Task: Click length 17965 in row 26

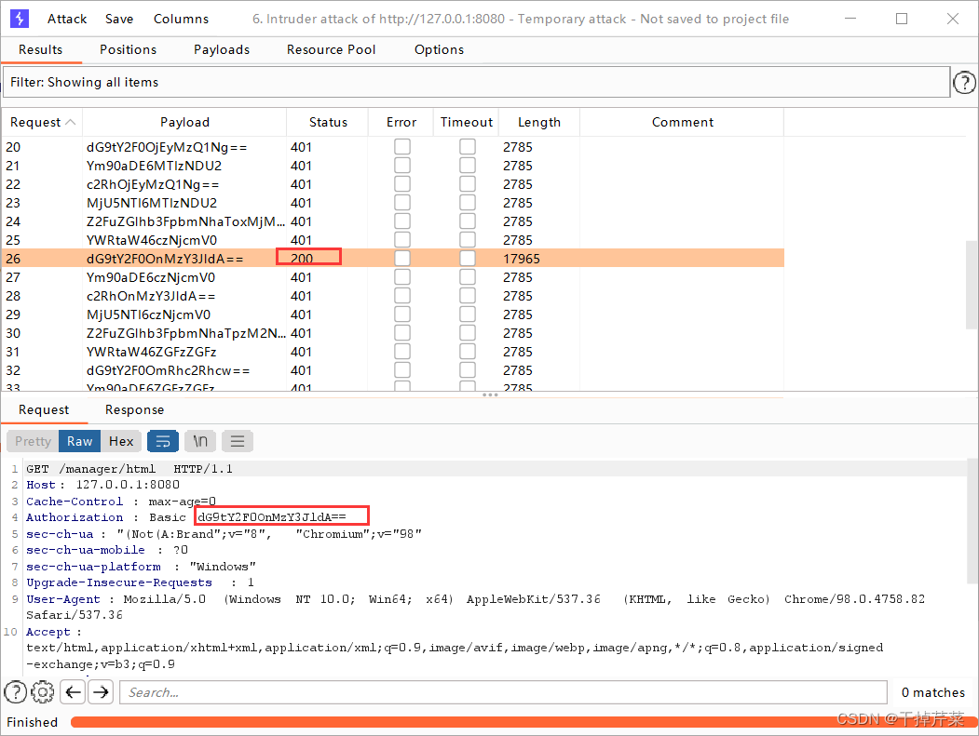Action: pos(522,259)
